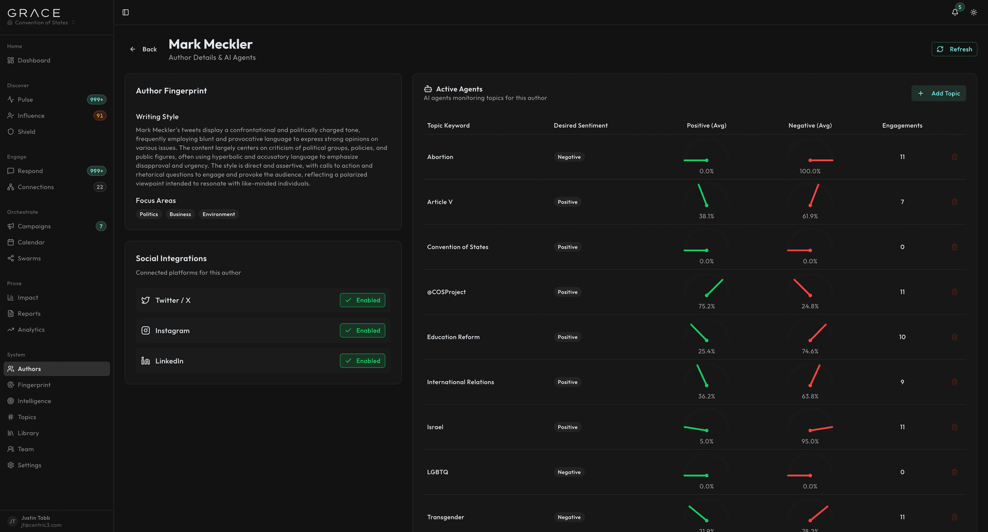Click the notifications bell icon
Screen dimensions: 988x532
[955, 12]
